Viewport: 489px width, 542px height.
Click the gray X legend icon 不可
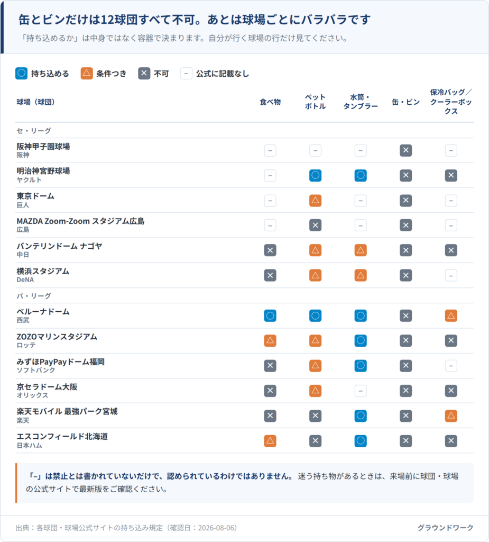point(144,73)
